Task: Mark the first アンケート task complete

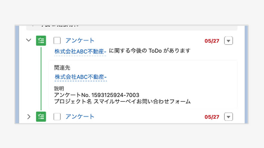Action: click(57, 41)
